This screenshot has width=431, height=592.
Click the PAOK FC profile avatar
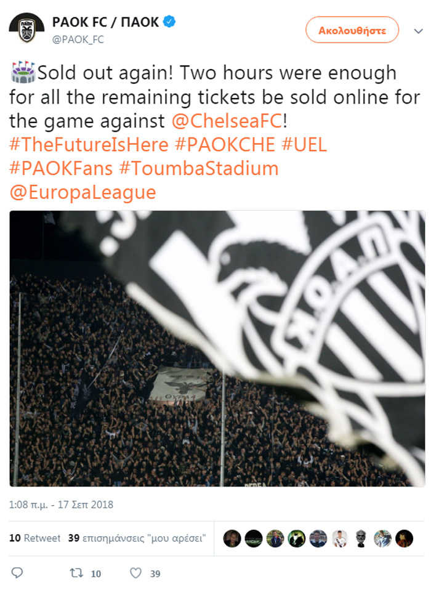pyautogui.click(x=26, y=29)
